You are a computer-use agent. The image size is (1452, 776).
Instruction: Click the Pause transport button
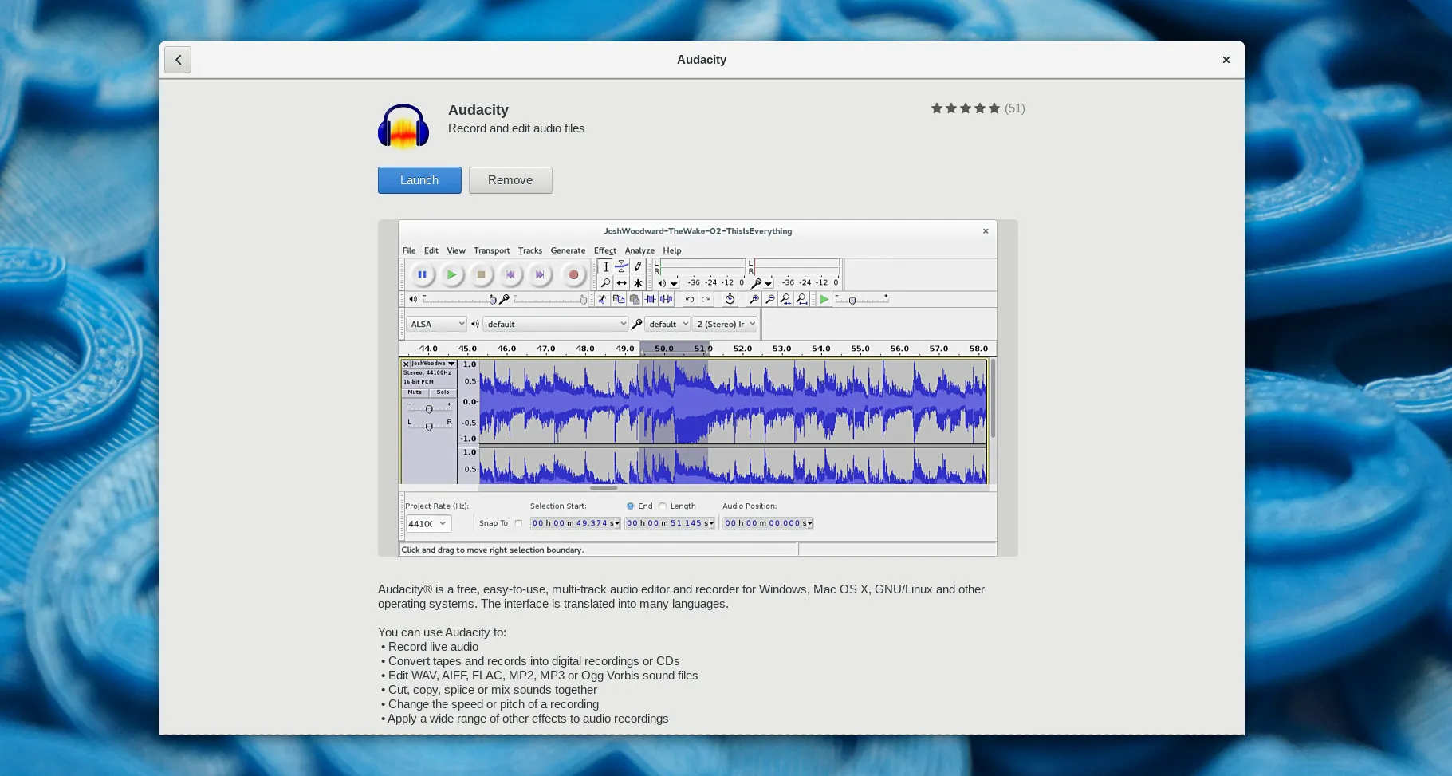click(x=422, y=275)
